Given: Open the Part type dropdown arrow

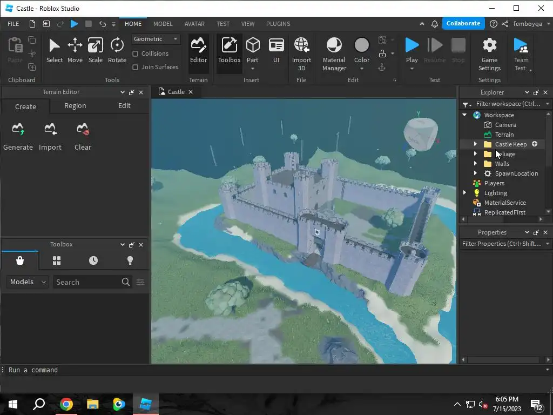Looking at the screenshot, I should click(253, 69).
